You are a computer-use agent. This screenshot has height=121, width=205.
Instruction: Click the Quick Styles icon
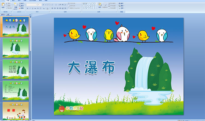point(105,5)
